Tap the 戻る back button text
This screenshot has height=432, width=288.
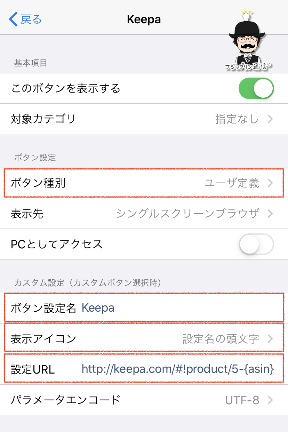point(31,19)
